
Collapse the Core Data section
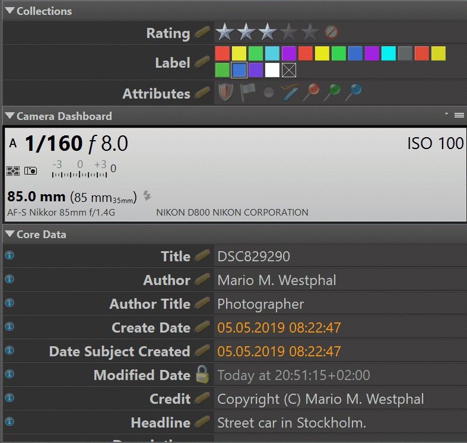pyautogui.click(x=9, y=234)
